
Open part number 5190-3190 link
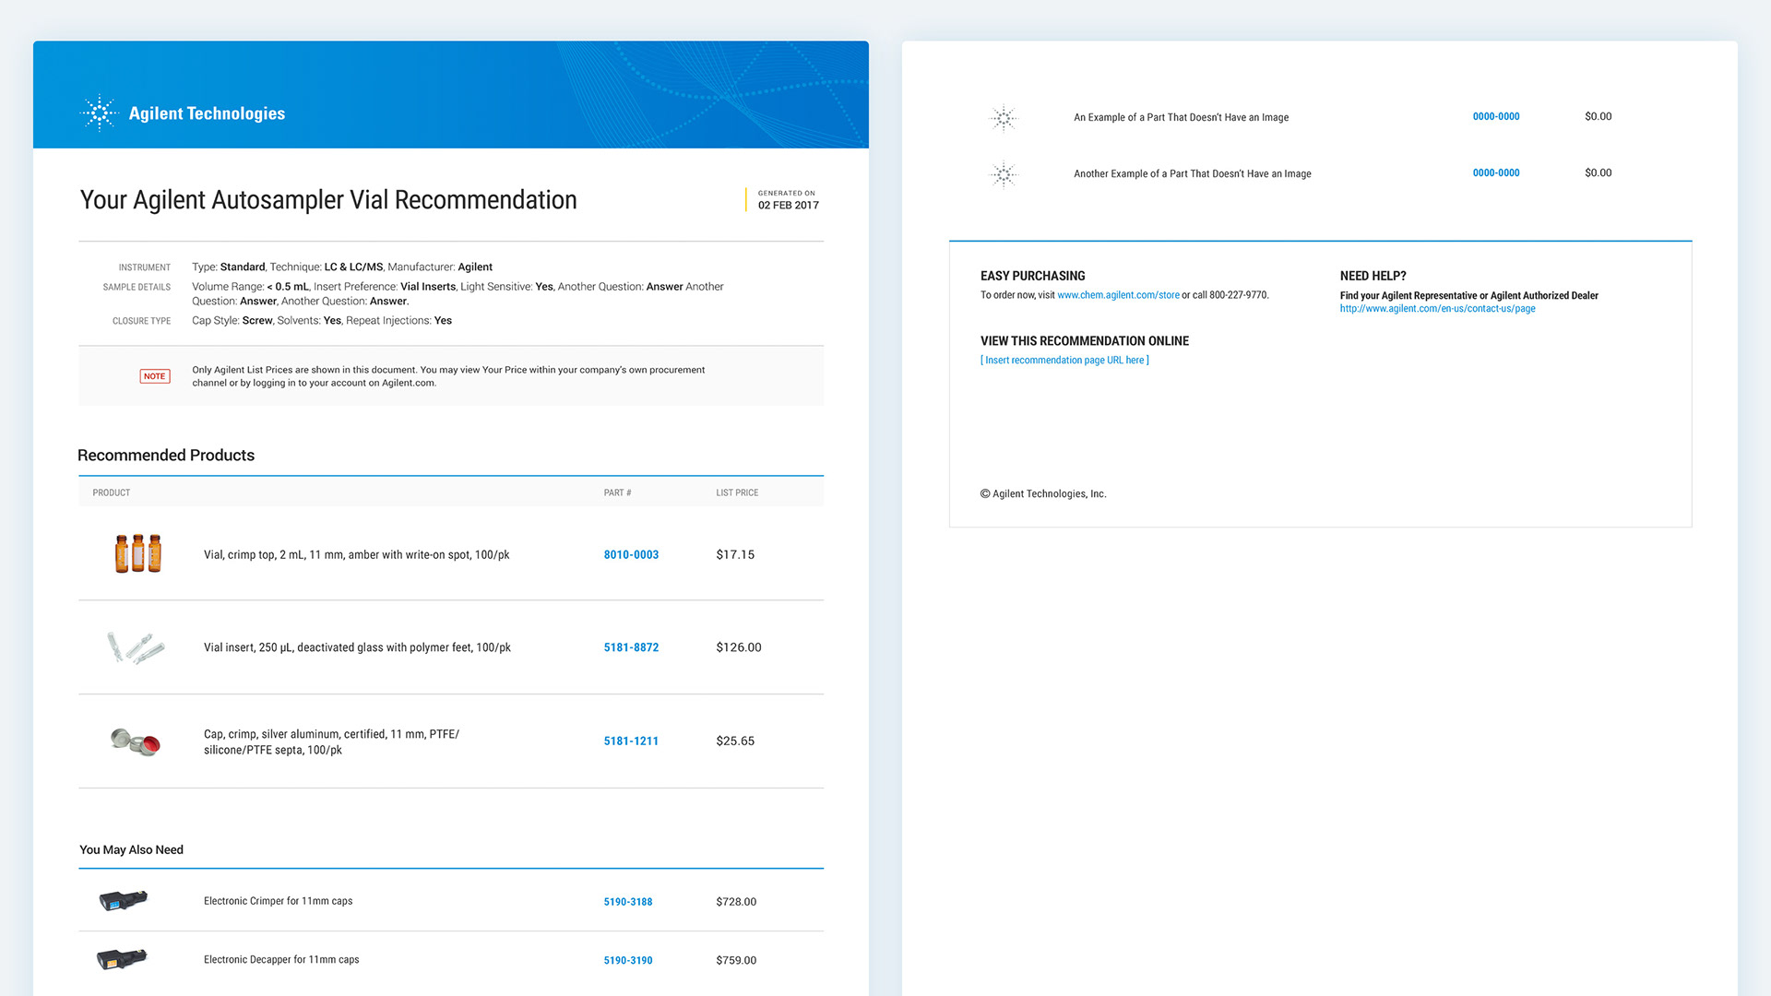tap(628, 961)
